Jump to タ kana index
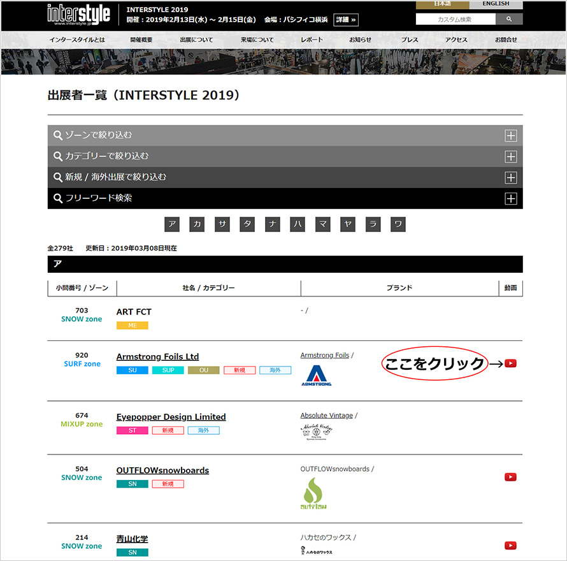The width and height of the screenshot is (567, 561). [247, 224]
